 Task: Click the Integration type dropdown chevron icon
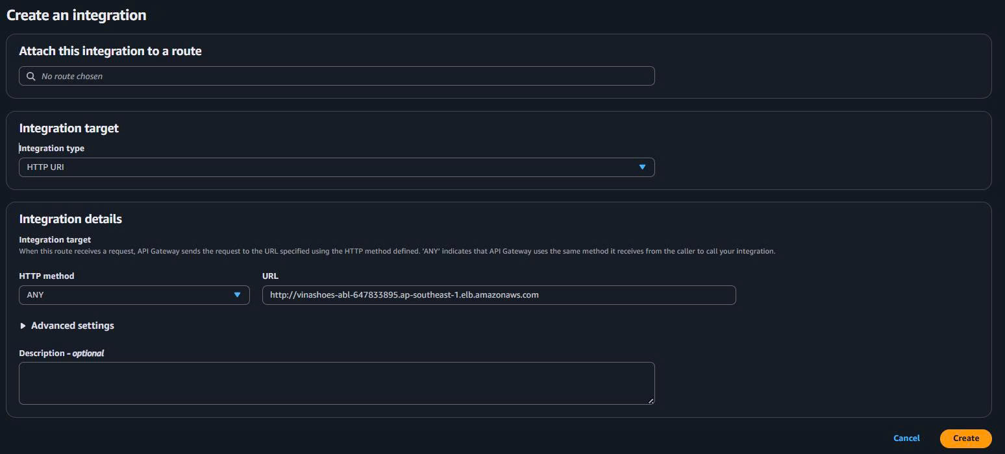[642, 167]
